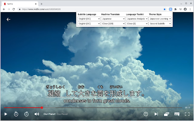Enter fullscreen mode
The height and width of the screenshot is (121, 194).
(187, 114)
